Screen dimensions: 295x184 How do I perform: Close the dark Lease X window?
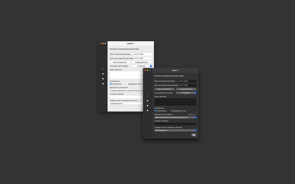coord(145,70)
